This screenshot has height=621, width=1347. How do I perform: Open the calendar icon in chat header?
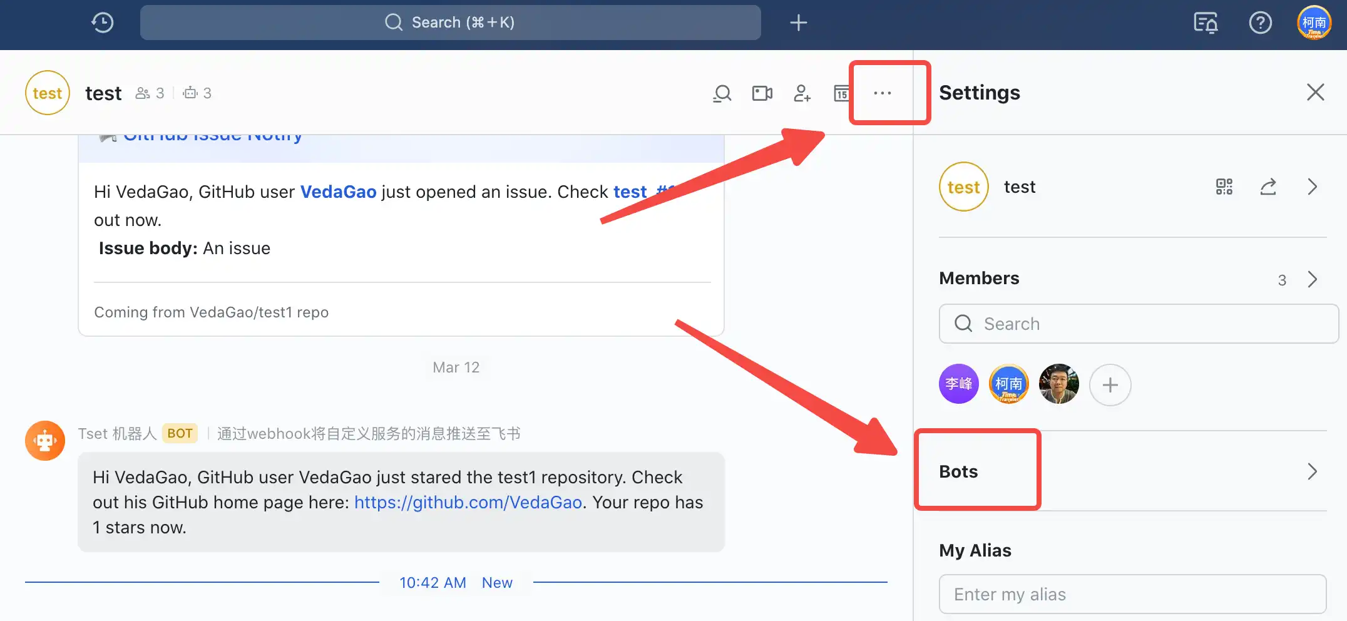pos(841,93)
